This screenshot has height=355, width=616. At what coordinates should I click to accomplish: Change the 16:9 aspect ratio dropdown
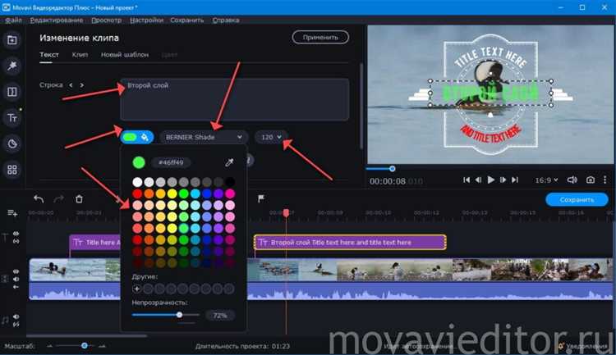pos(546,180)
